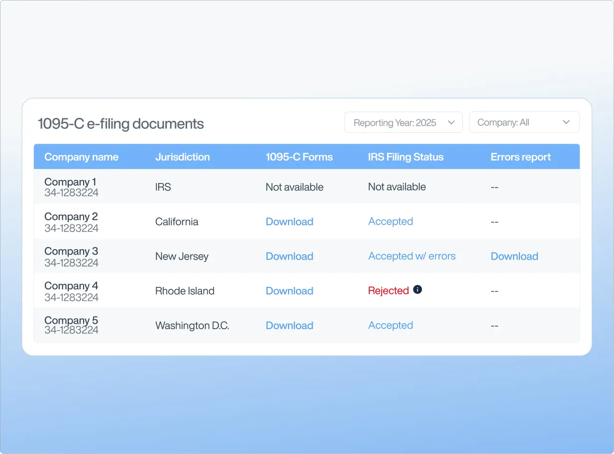Screen dimensions: 614x454
Task: Open the Company: All dropdown
Action: coord(524,122)
